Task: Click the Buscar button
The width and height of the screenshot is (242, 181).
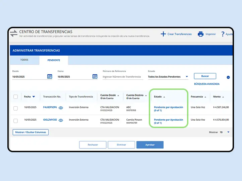Action: tap(205, 76)
